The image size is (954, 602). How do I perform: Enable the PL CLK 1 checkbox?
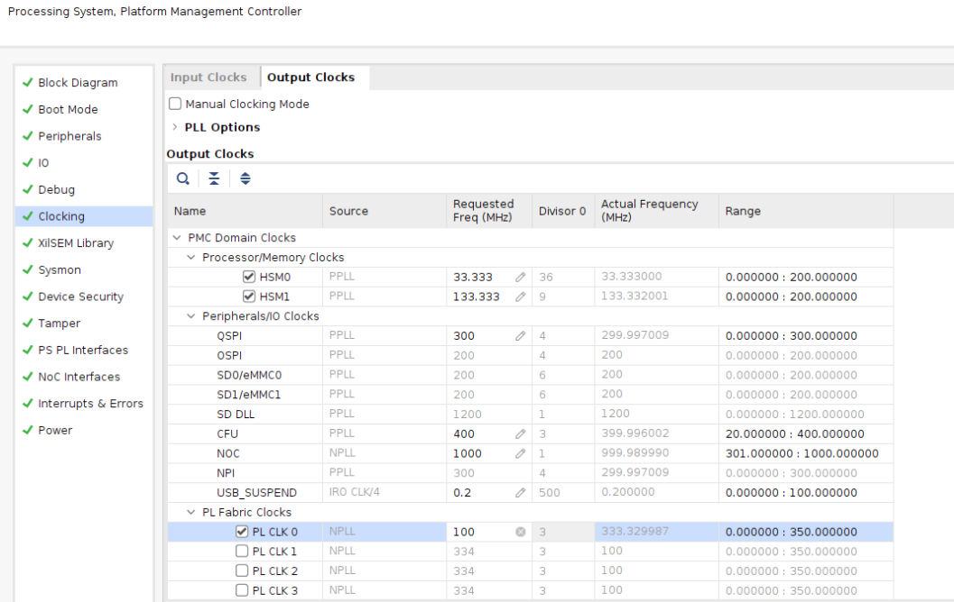point(242,551)
